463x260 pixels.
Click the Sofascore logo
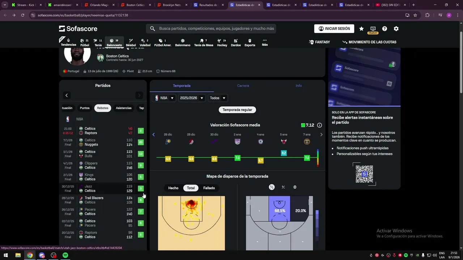[x=78, y=29]
